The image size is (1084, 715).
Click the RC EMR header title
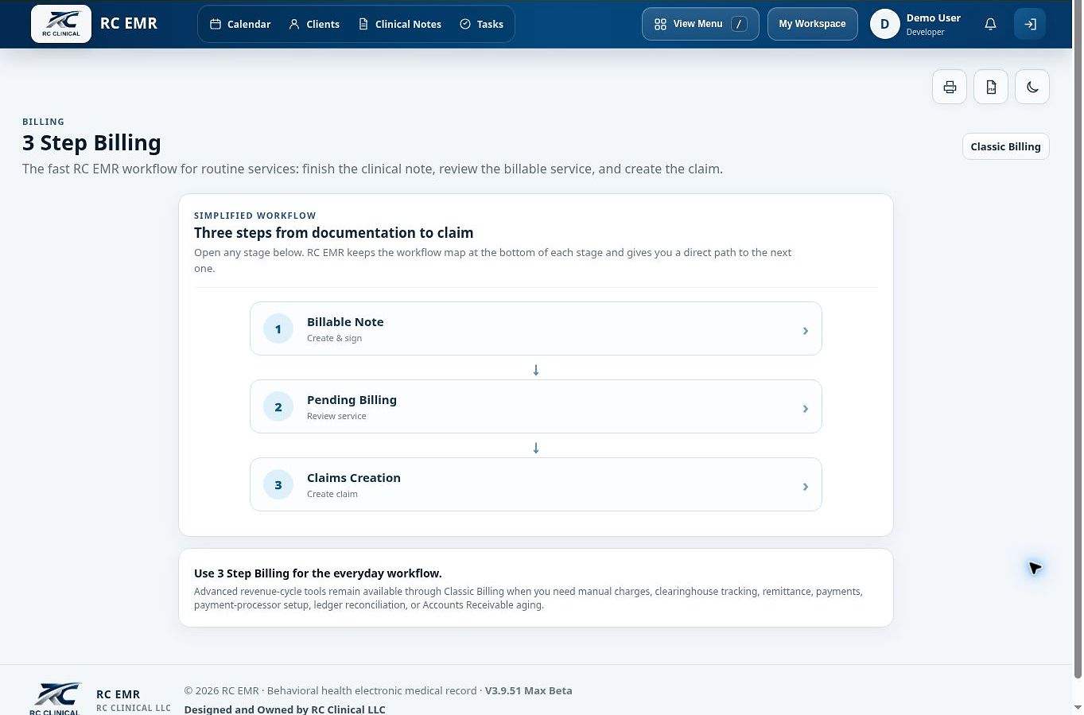(x=129, y=24)
